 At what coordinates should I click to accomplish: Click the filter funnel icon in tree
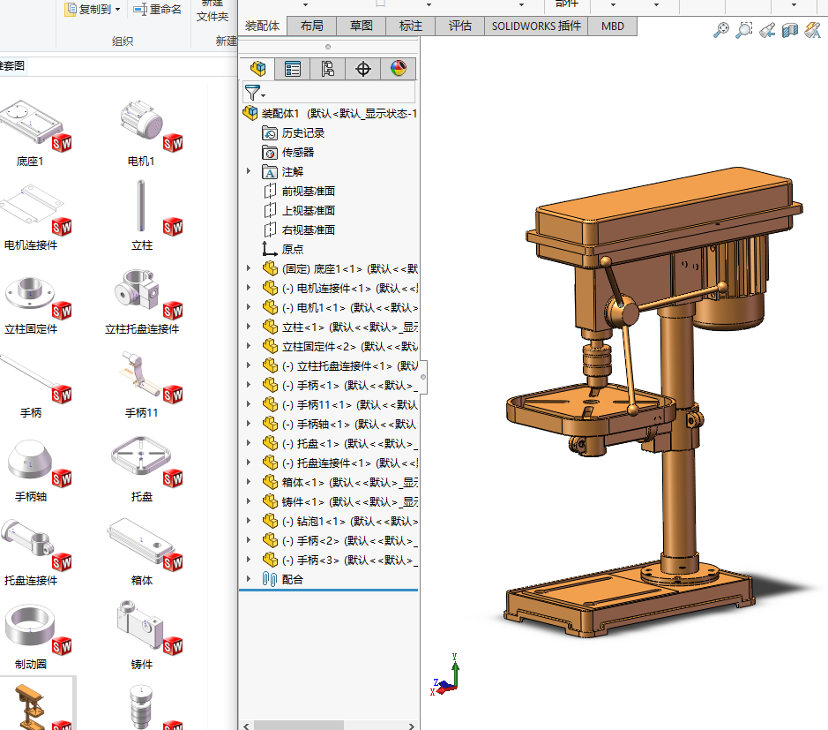coord(253,92)
